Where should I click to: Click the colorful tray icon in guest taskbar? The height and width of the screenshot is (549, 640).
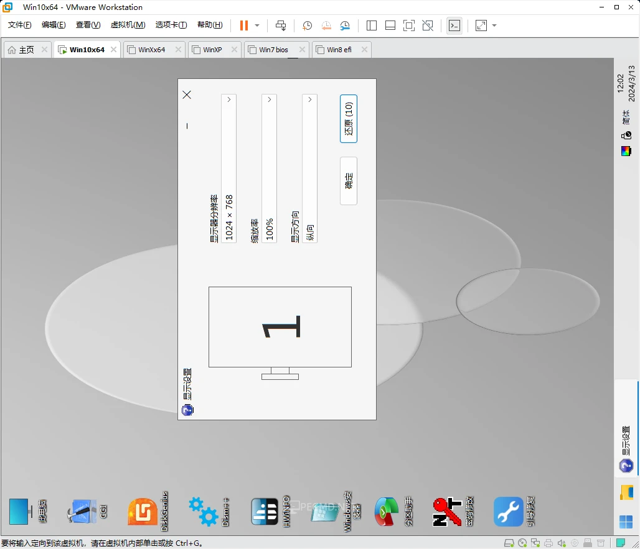click(626, 151)
